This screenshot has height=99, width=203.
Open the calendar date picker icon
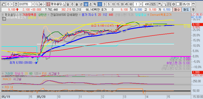pos(193,4)
